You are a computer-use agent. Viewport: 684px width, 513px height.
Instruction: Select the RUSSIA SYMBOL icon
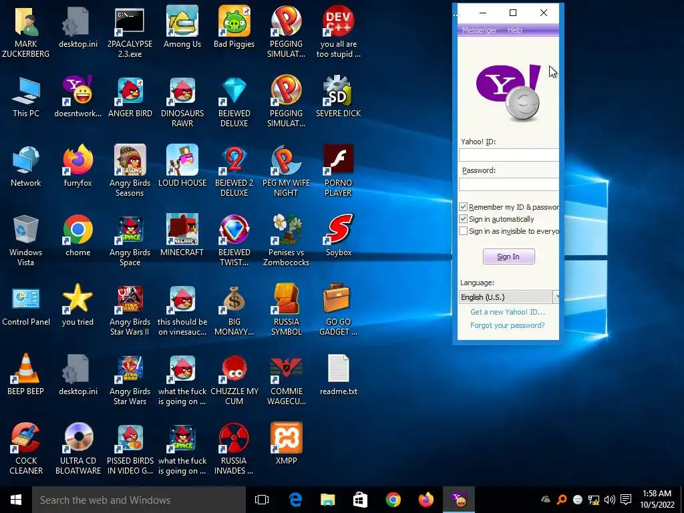pos(286,309)
